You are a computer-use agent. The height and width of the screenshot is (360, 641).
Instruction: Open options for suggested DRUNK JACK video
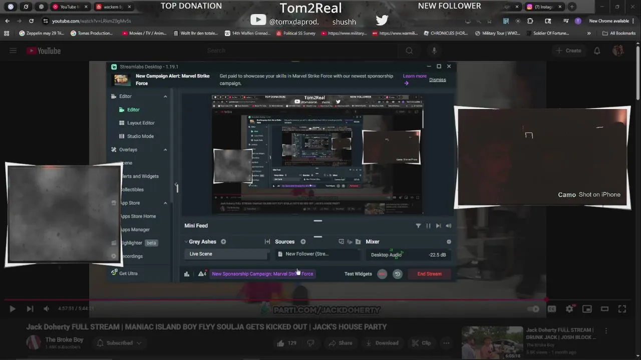tap(606, 331)
